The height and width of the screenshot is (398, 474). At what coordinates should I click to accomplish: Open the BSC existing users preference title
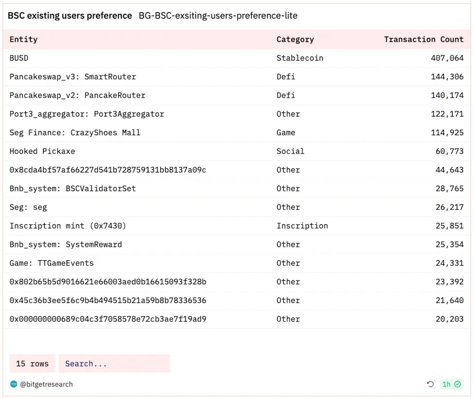click(70, 16)
